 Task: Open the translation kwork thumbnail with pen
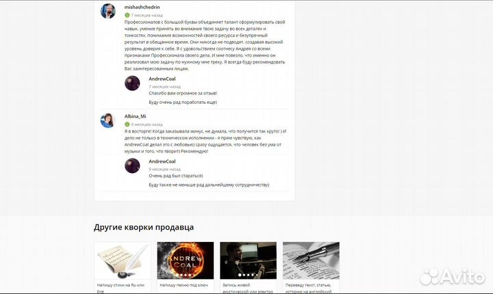pos(312,260)
